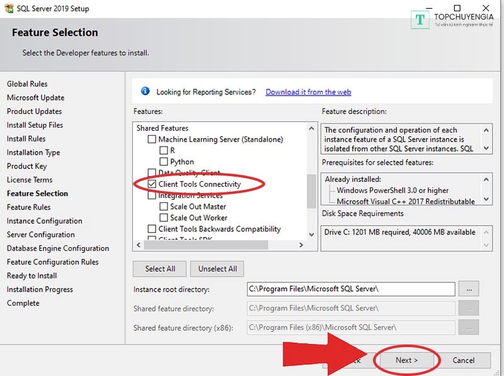Viewport: 504px width, 376px height.
Task: Click the Select All button
Action: pos(160,269)
